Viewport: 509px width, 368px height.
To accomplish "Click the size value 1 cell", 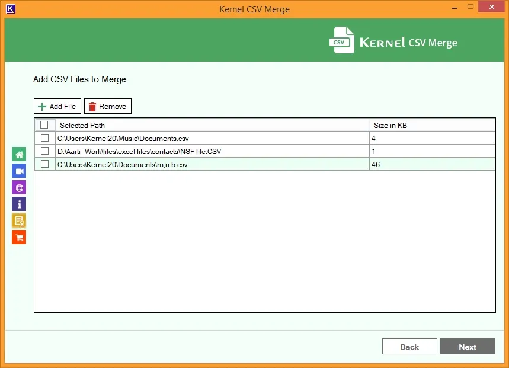I will (433, 151).
